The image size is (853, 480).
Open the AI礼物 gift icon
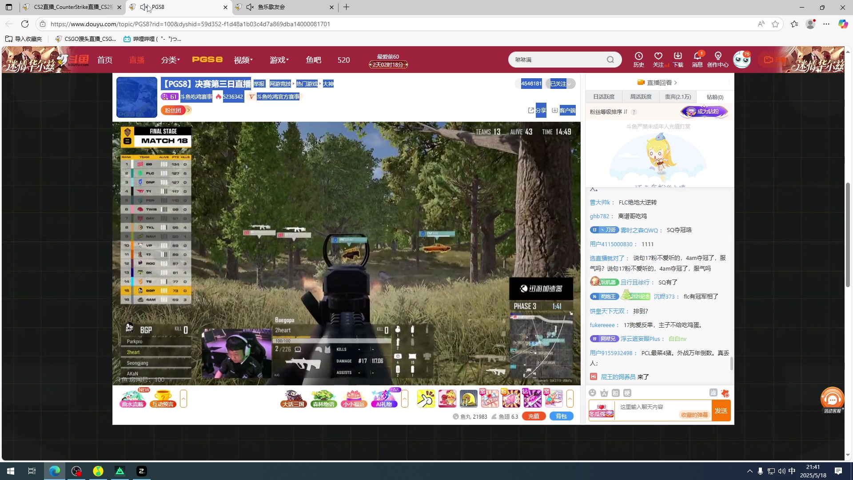pyautogui.click(x=384, y=398)
